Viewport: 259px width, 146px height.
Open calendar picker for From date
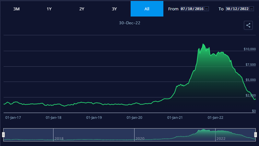[206, 8]
